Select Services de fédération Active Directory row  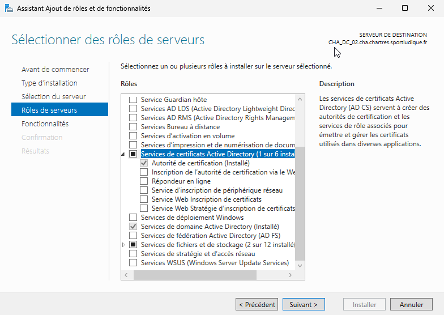[210, 236]
